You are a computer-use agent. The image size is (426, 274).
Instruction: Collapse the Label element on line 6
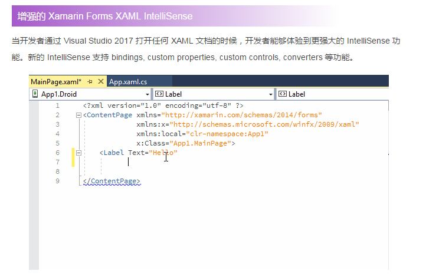point(78,153)
